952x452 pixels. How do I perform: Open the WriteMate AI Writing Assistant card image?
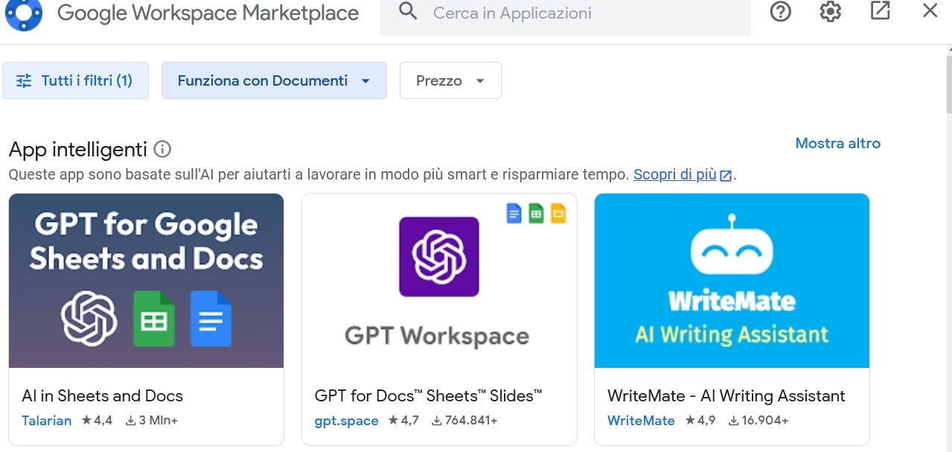(x=732, y=281)
